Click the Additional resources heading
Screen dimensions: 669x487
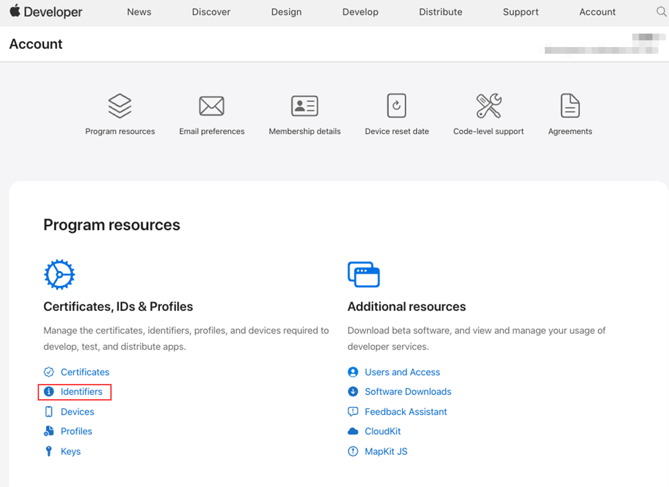pyautogui.click(x=407, y=306)
